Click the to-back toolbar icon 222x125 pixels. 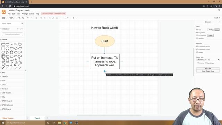click(45, 18)
